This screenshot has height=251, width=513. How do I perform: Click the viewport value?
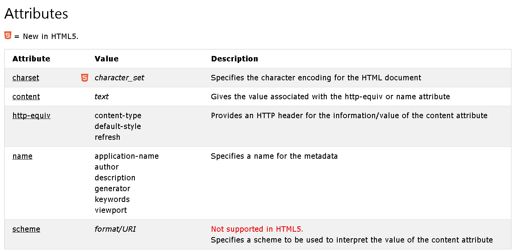pyautogui.click(x=111, y=210)
